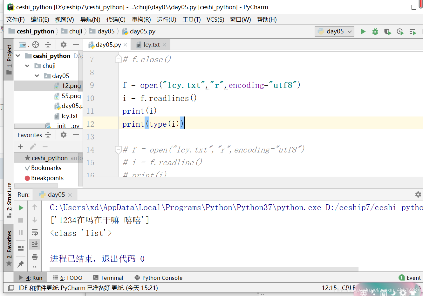Collapse the chuji folder node
Viewport: 423px width, 296px height.
pos(27,66)
